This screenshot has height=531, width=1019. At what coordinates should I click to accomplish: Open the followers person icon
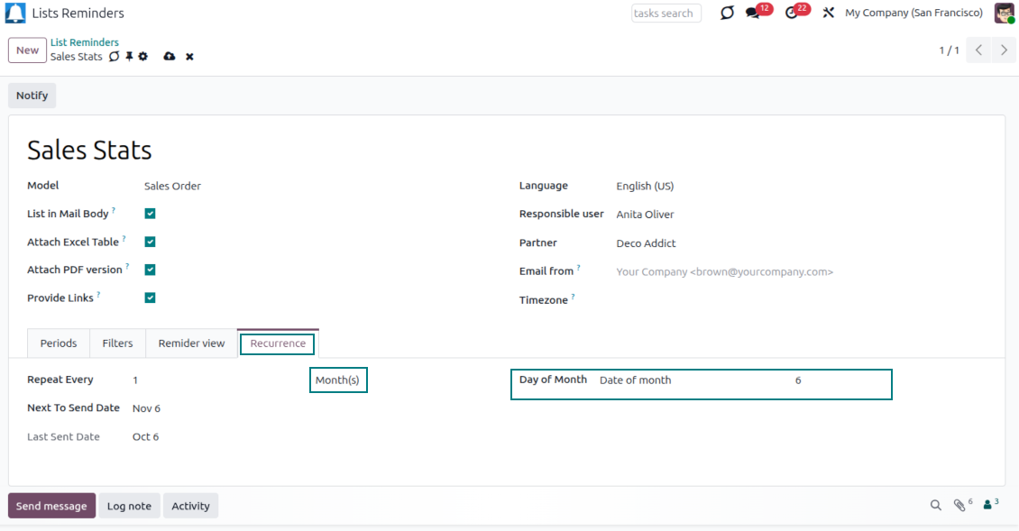coord(988,506)
